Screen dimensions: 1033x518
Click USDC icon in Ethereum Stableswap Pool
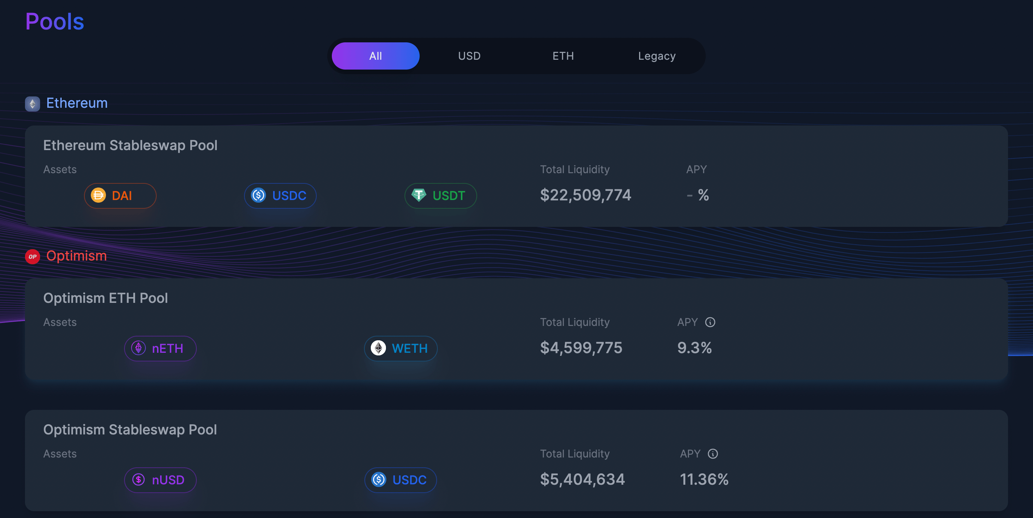[x=258, y=195]
